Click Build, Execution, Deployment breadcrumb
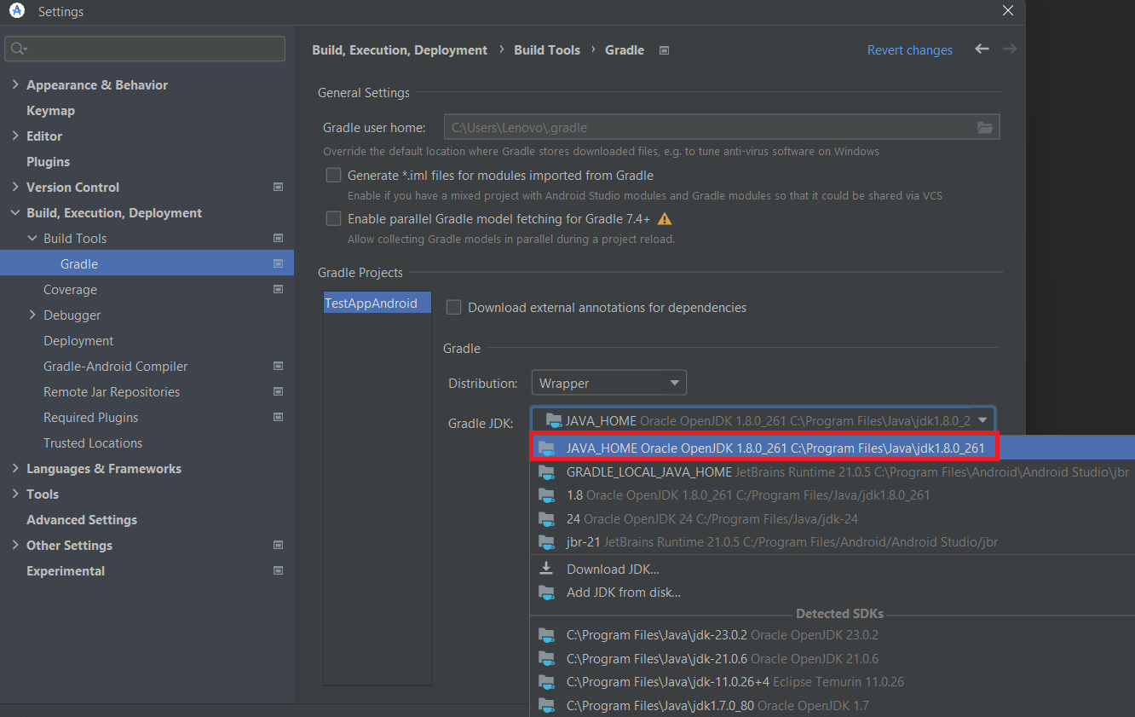 pos(400,50)
